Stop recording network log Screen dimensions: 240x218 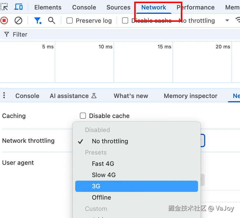[x=4, y=20]
